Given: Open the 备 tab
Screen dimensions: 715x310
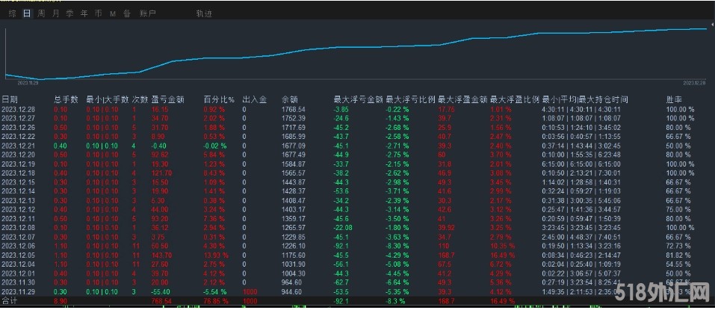Looking at the screenshot, I should [x=126, y=13].
